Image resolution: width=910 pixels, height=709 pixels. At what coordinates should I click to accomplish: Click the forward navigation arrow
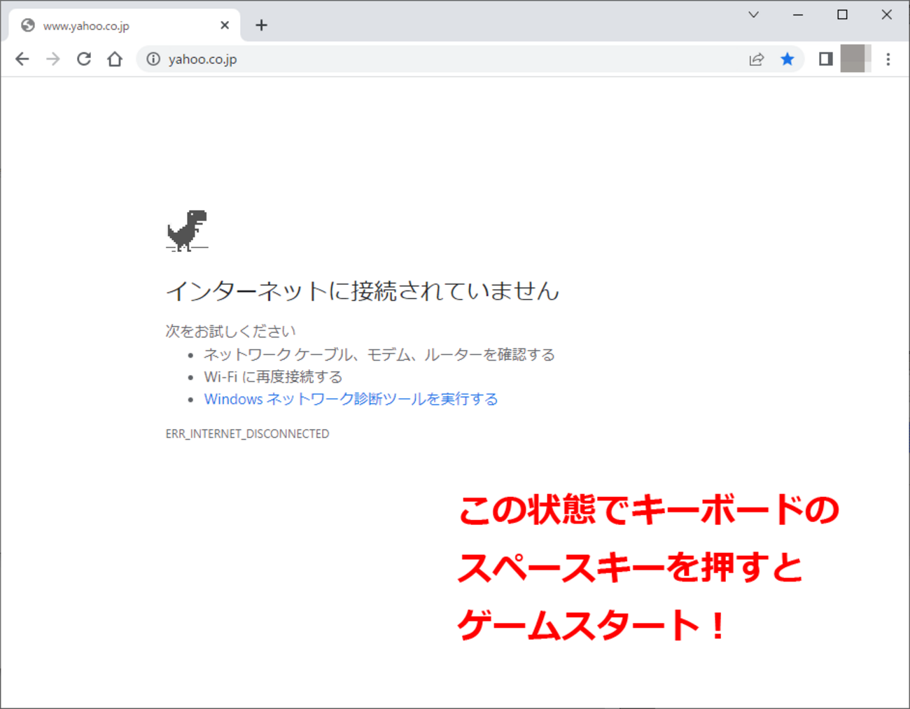pos(53,59)
